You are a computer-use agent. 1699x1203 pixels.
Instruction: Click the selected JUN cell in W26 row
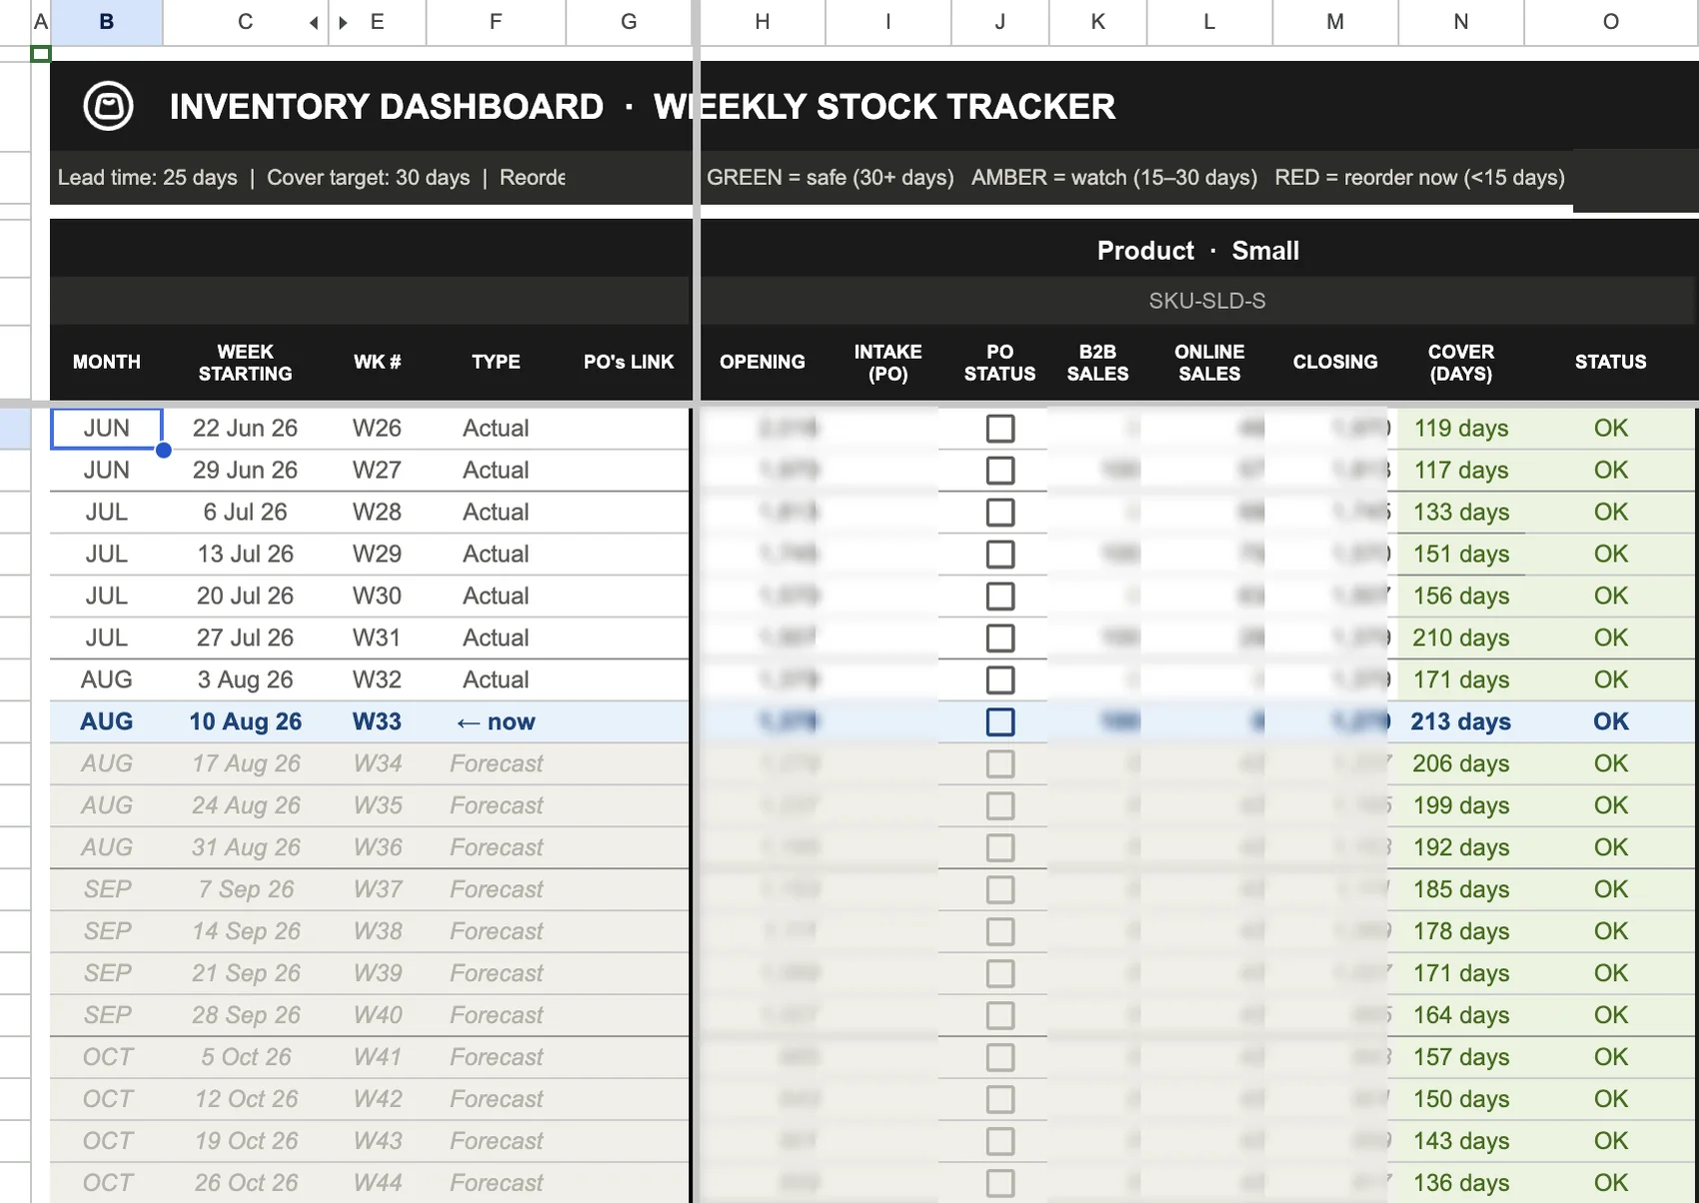pyautogui.click(x=106, y=429)
